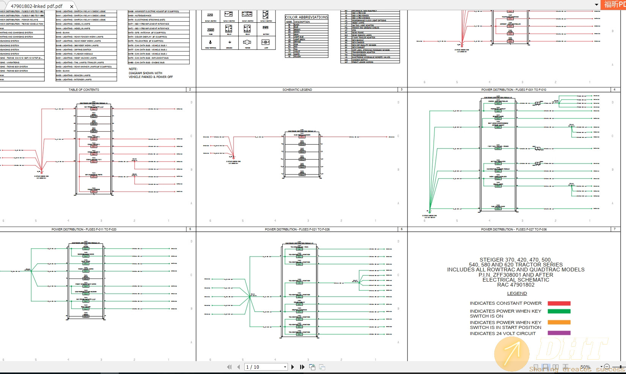This screenshot has width=626, height=374.
Task: Go to the first page of the document
Action: (x=230, y=367)
